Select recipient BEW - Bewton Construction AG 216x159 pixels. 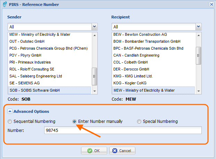pyautogui.click(x=154, y=34)
